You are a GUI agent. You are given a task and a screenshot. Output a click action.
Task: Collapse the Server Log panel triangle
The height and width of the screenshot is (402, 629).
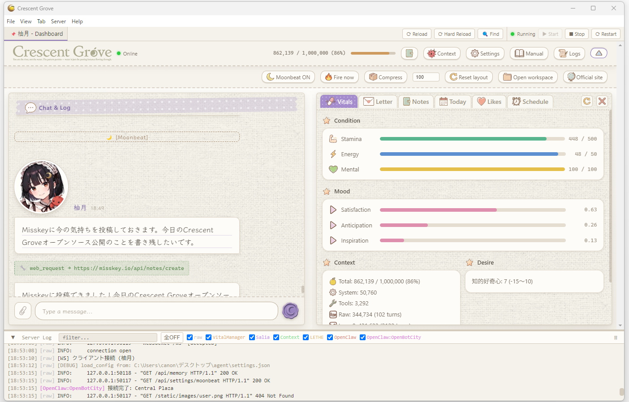click(x=13, y=338)
